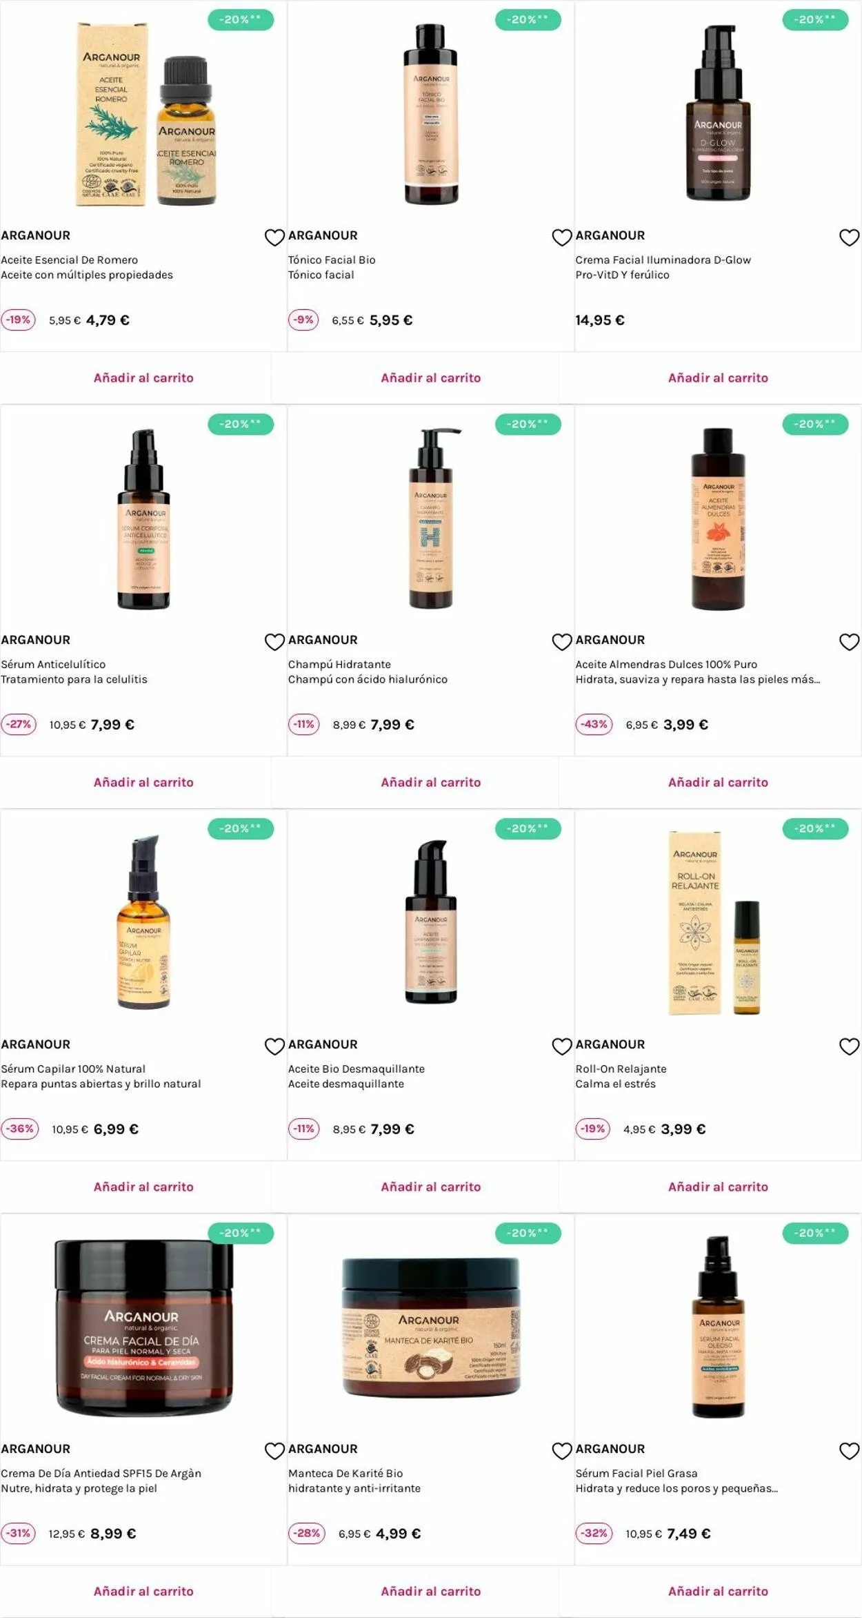The height and width of the screenshot is (1618, 862).
Task: Click heart icon for Tónico Facial Bio
Action: 562,237
